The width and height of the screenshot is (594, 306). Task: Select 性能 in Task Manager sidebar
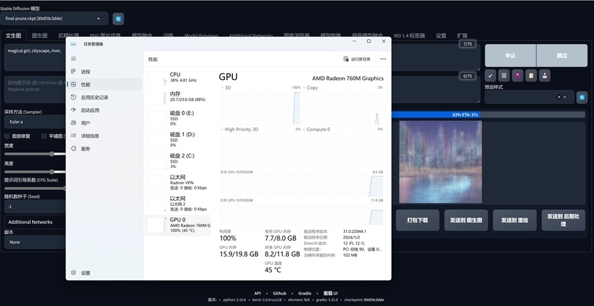(x=105, y=85)
